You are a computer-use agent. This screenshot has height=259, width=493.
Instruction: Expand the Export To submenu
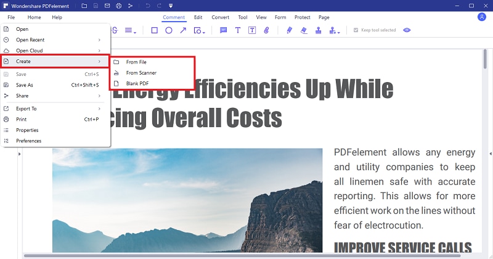[55, 109]
